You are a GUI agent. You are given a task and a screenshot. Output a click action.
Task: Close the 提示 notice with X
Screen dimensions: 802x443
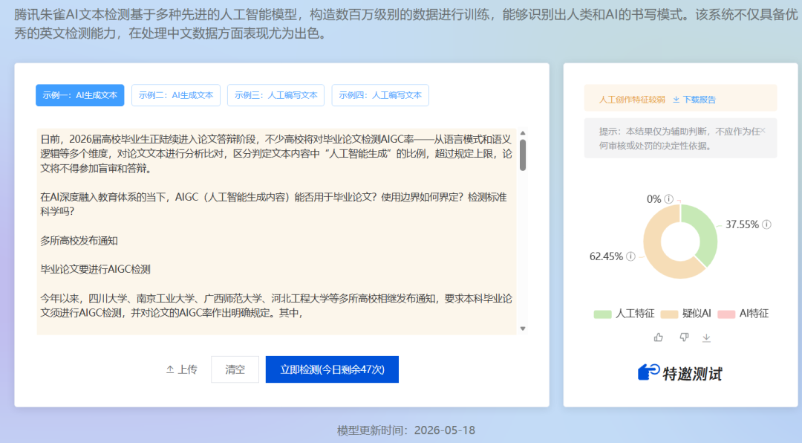click(763, 131)
